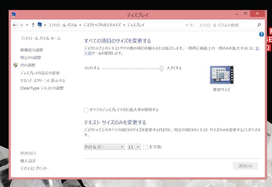
Task: Click the shield icon beside 色の調整
Action: [x=15, y=65]
